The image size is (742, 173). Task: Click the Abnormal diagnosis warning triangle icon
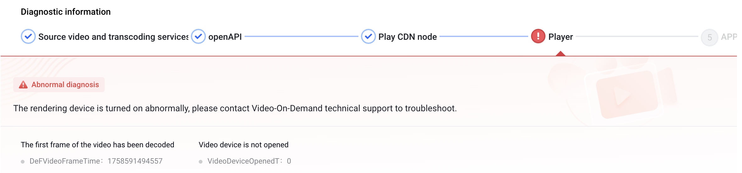pos(23,85)
